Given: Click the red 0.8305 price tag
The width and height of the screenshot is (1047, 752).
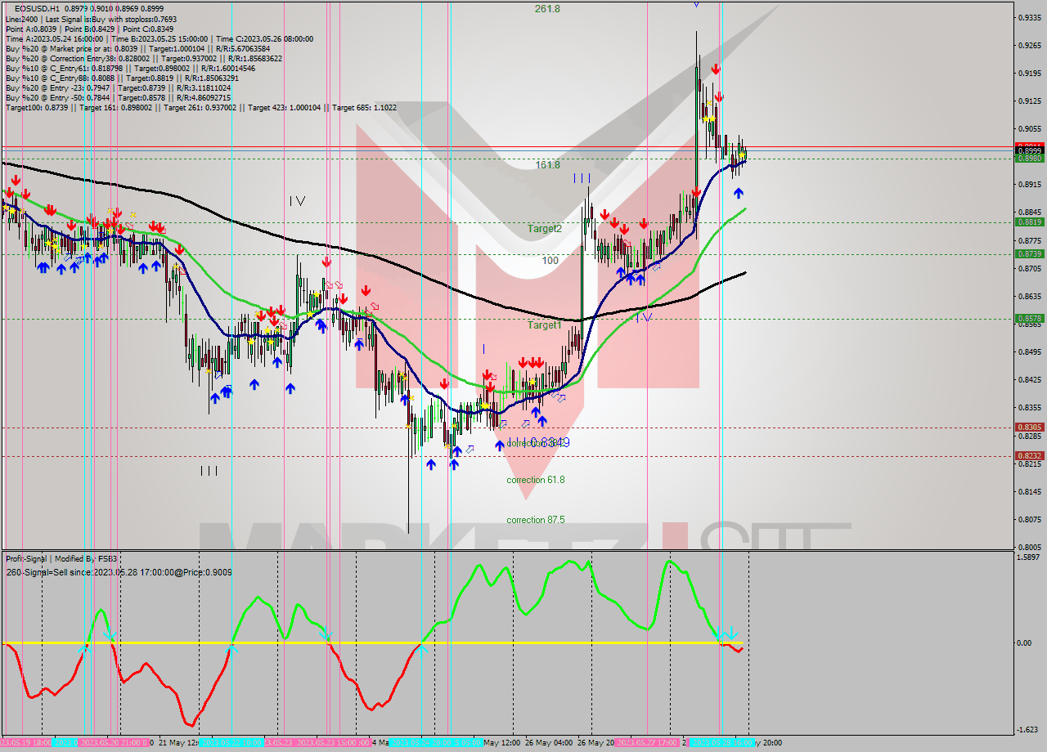Looking at the screenshot, I should tap(1029, 427).
